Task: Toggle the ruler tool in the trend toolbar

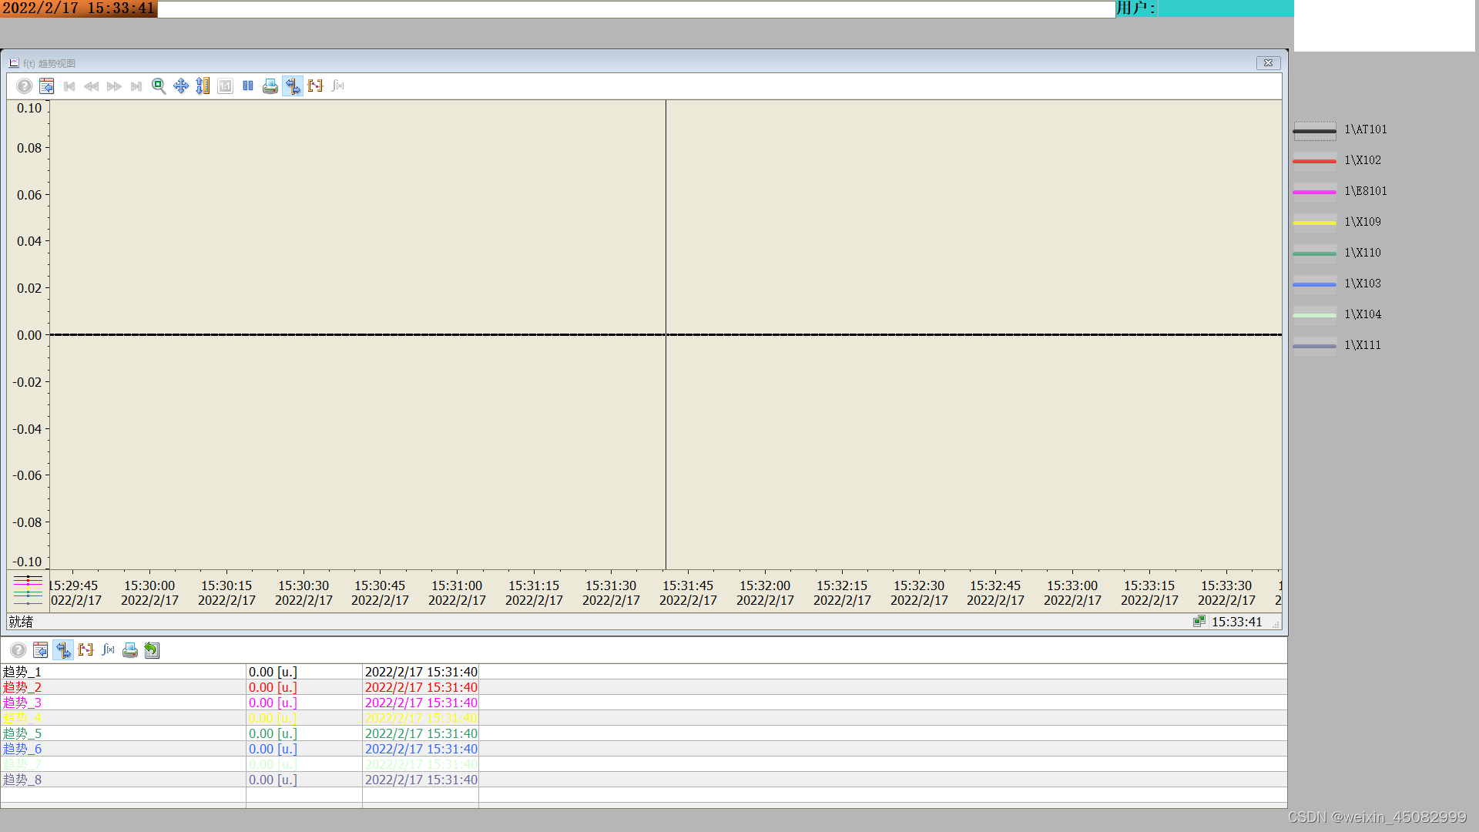Action: [x=293, y=86]
